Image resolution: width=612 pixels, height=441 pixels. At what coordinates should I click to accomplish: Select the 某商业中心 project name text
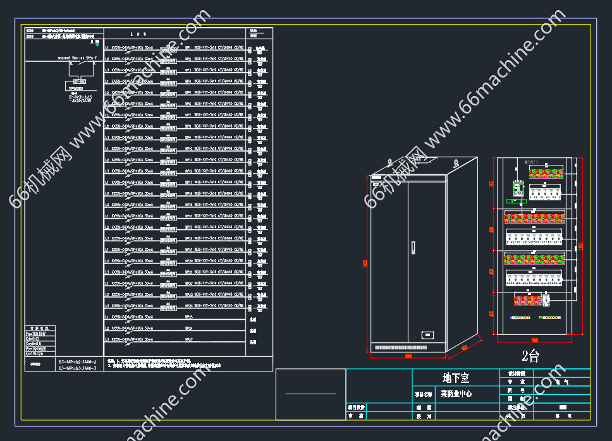456,394
